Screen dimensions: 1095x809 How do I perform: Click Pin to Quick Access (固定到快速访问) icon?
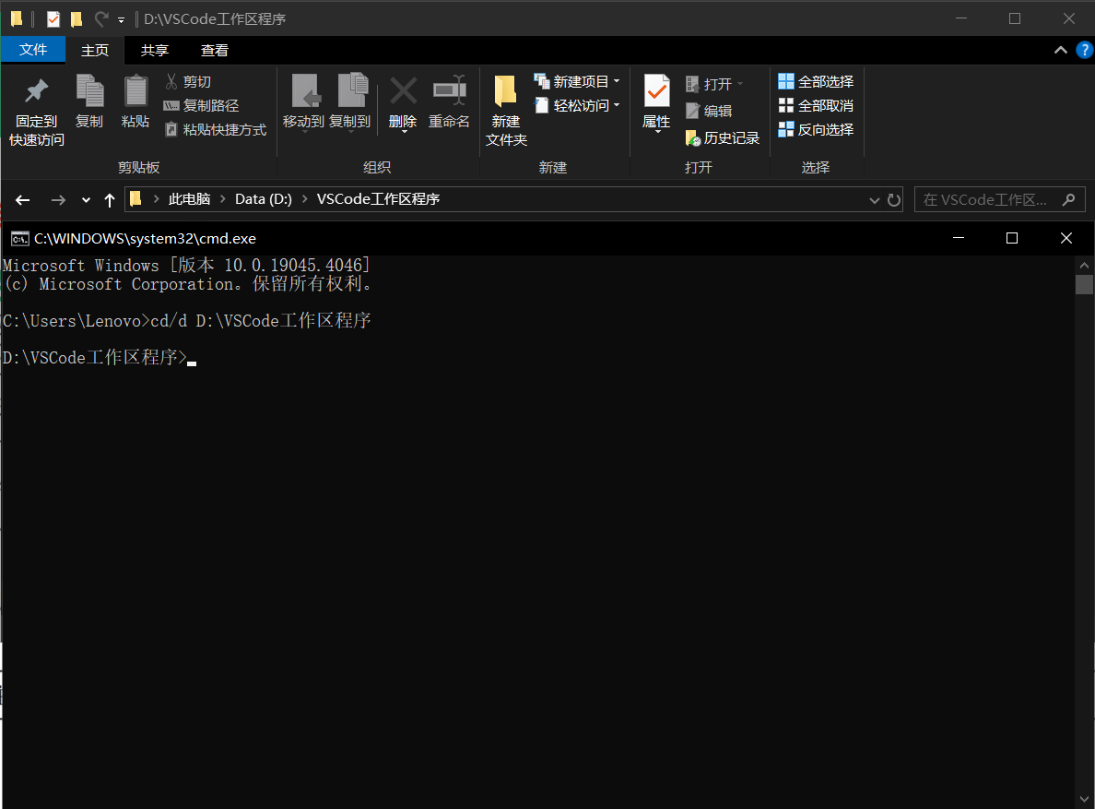36,90
